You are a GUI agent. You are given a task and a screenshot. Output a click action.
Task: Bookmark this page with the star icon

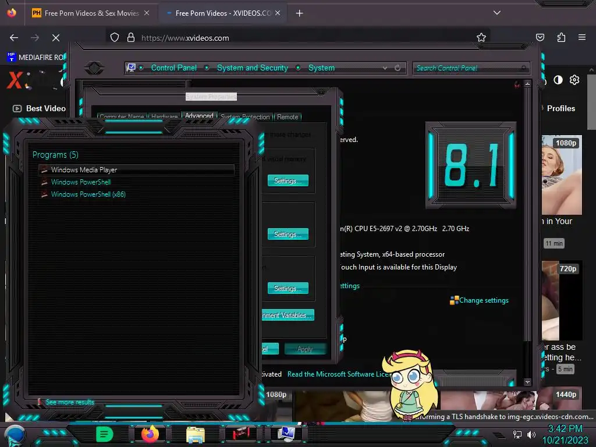point(481,37)
